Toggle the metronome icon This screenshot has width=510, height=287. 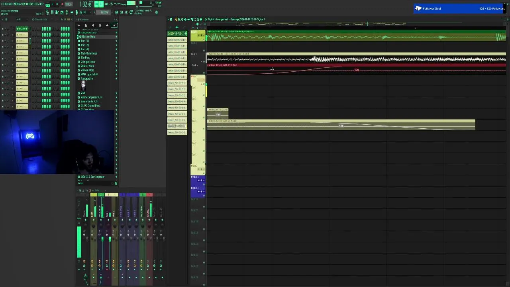[x=111, y=4]
